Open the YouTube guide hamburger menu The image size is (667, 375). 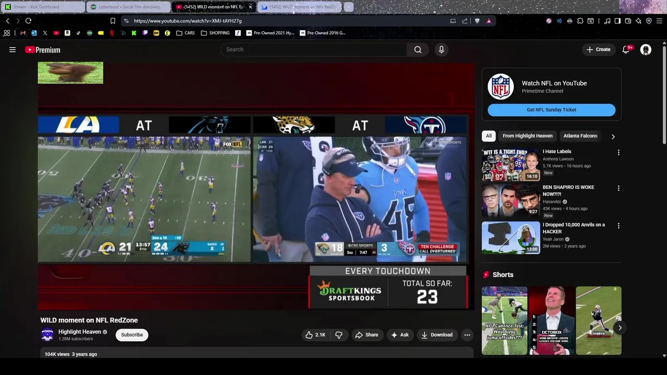point(13,49)
